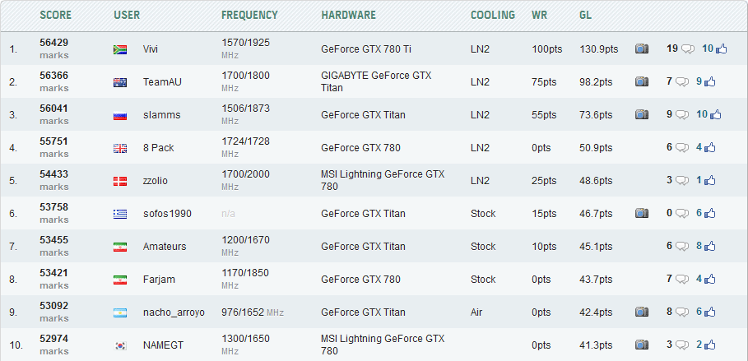Click the 130.9pts value in GL column
The image size is (748, 361).
[599, 49]
